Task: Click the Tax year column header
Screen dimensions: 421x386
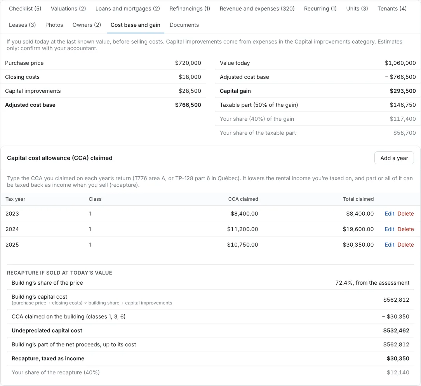Action: (x=15, y=199)
